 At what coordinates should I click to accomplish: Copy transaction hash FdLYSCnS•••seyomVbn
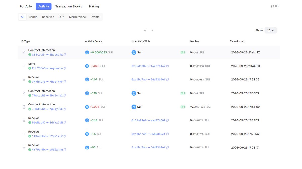(65, 68)
